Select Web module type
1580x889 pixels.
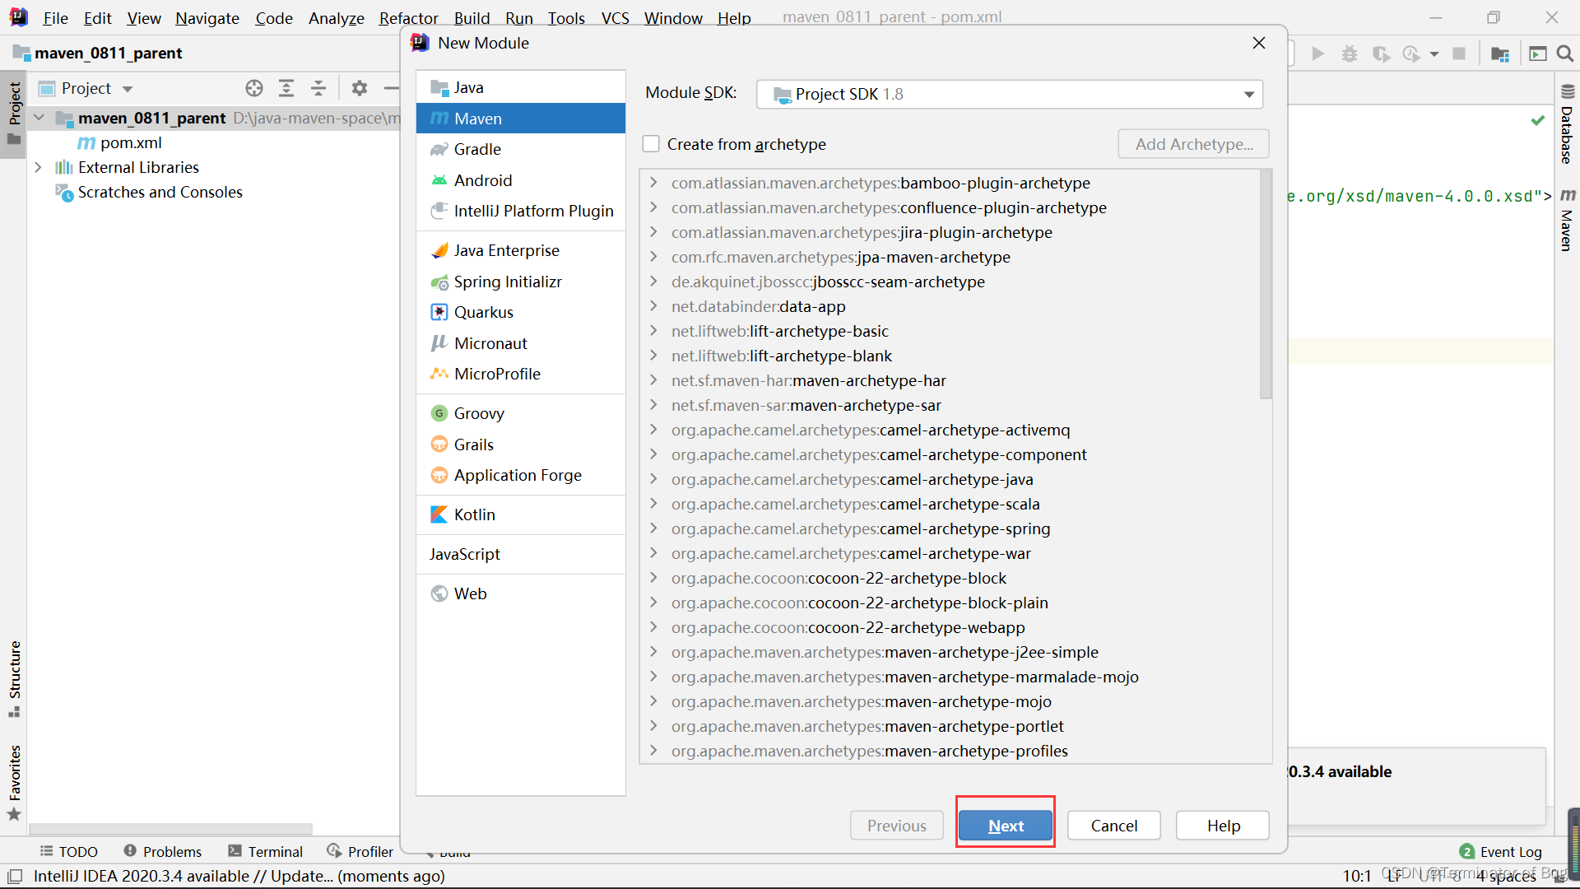click(x=520, y=593)
